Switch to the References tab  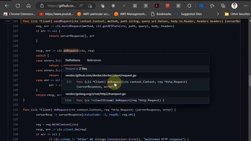(94, 60)
